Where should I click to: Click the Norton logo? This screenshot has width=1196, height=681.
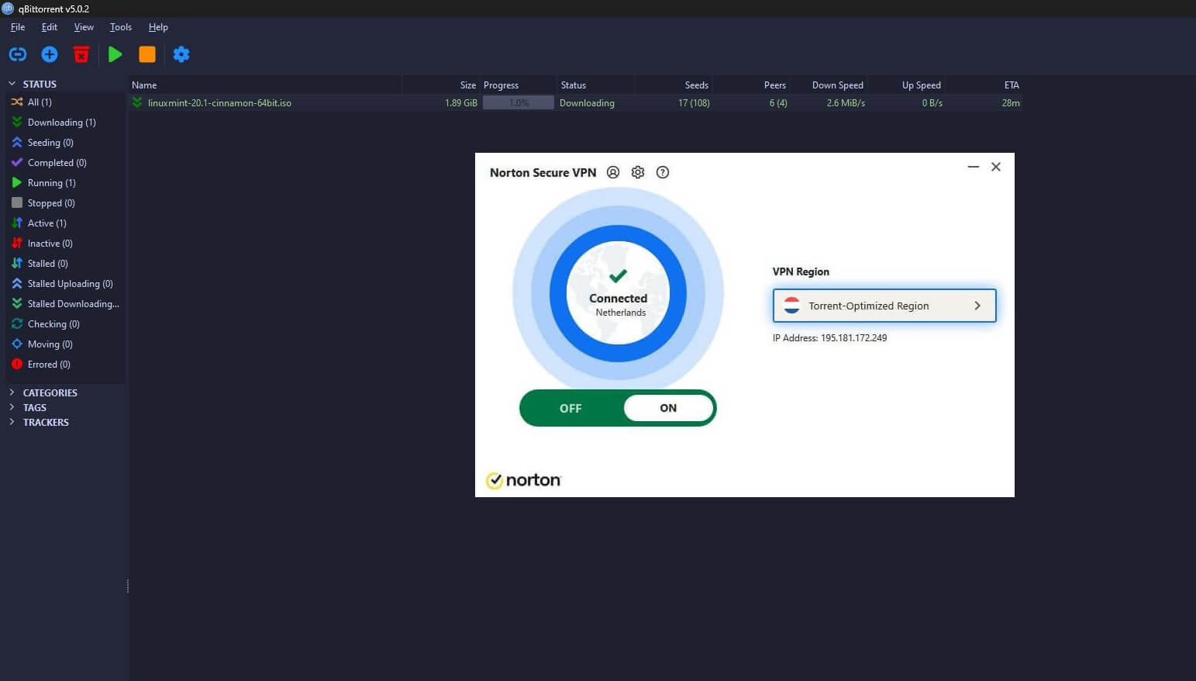point(523,479)
